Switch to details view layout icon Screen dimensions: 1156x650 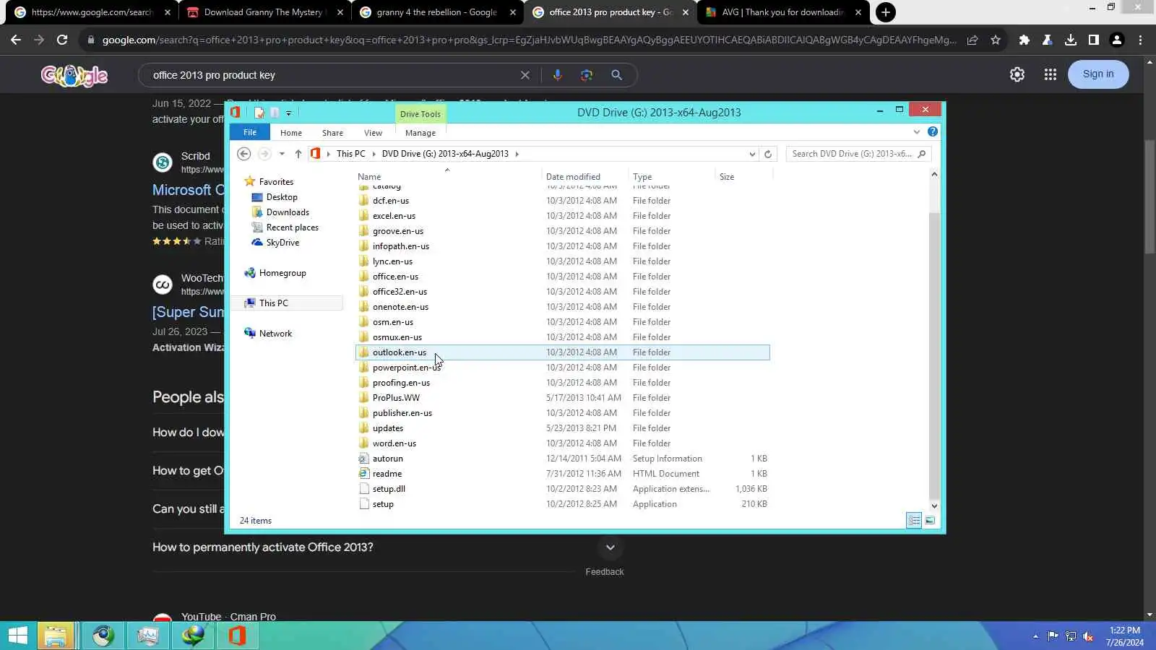914,520
